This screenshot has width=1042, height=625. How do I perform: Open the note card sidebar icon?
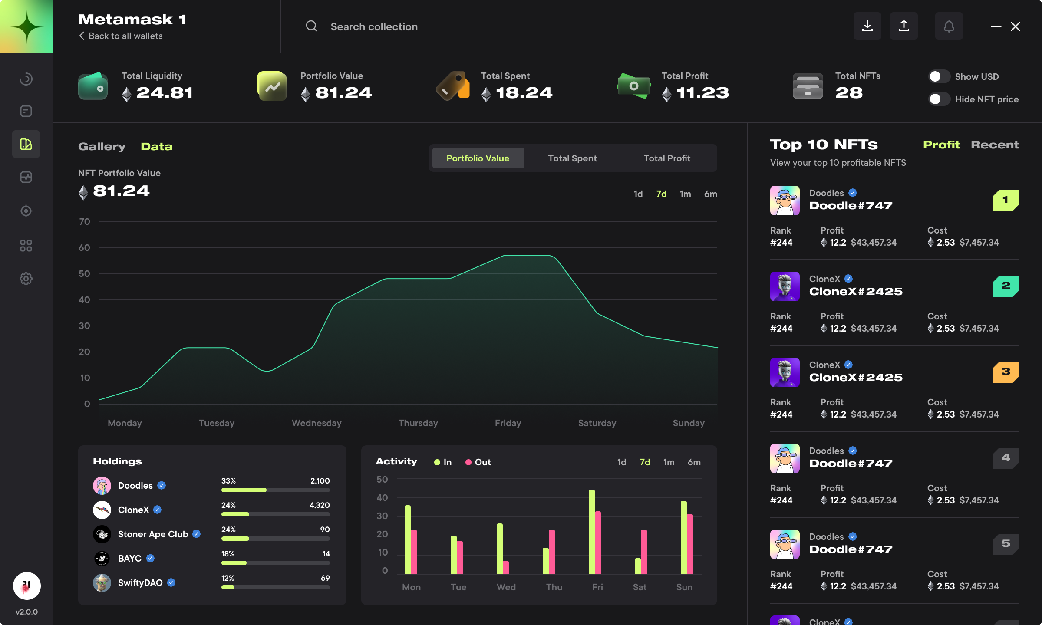click(26, 111)
